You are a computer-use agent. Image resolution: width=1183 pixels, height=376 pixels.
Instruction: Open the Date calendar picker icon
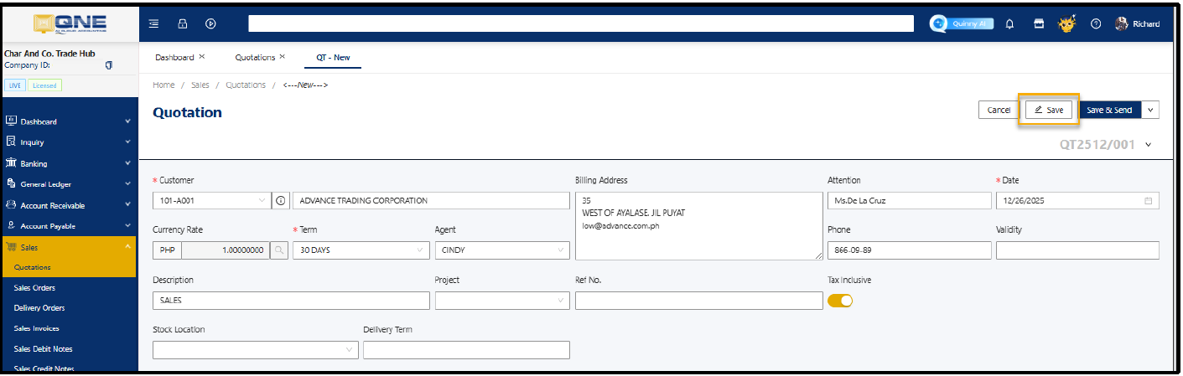tap(1148, 201)
